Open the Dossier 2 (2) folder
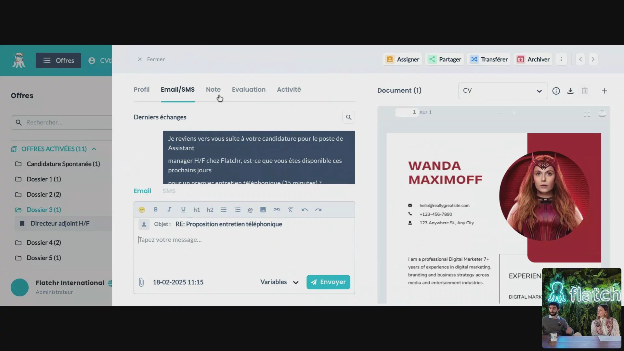 coord(38,195)
